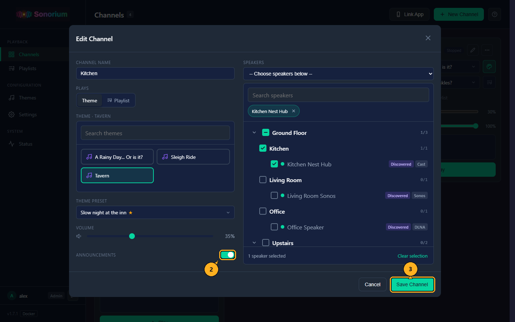Check the Living Room room checkbox
The image size is (515, 322).
tap(263, 180)
